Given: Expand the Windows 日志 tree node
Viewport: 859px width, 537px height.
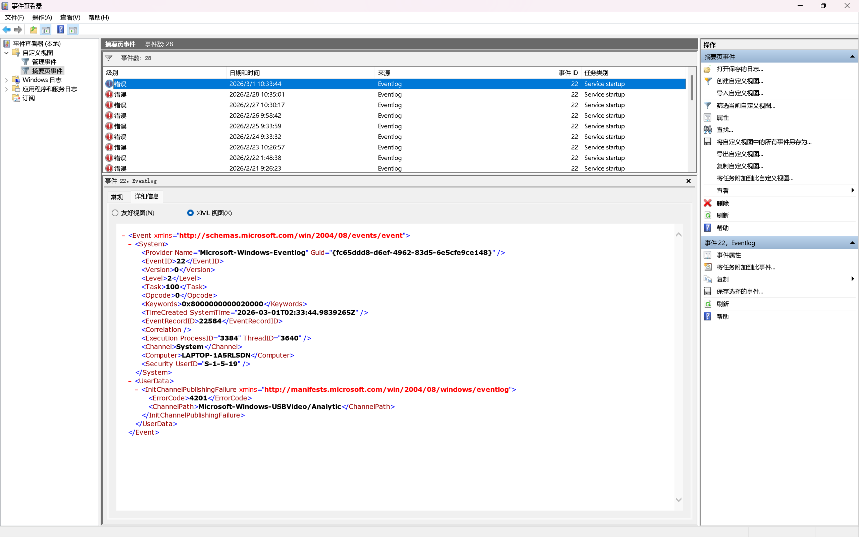Looking at the screenshot, I should [6, 80].
